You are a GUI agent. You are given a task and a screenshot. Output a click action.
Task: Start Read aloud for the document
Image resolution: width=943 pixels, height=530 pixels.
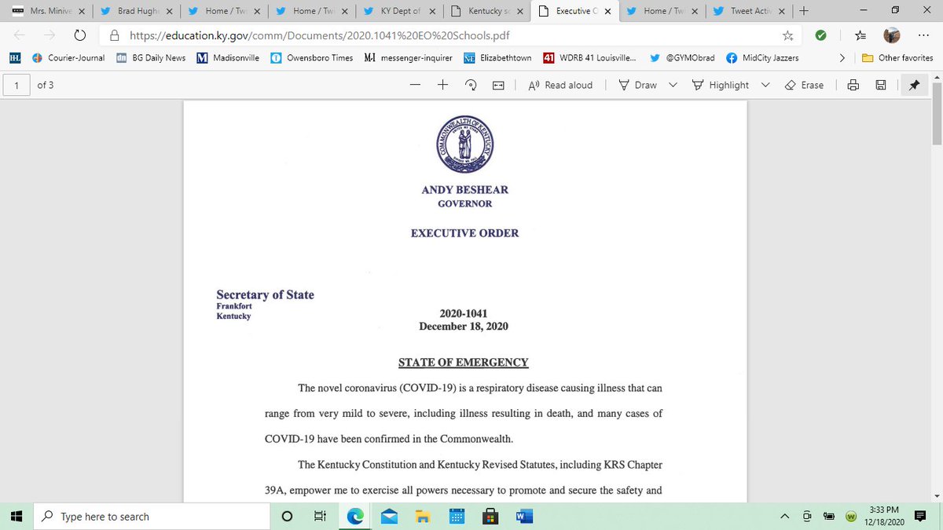pyautogui.click(x=560, y=85)
